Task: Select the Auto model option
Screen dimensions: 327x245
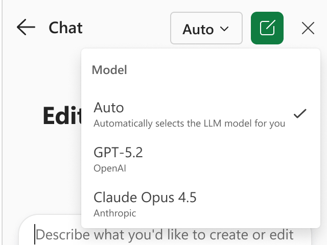Action: pyautogui.click(x=189, y=114)
